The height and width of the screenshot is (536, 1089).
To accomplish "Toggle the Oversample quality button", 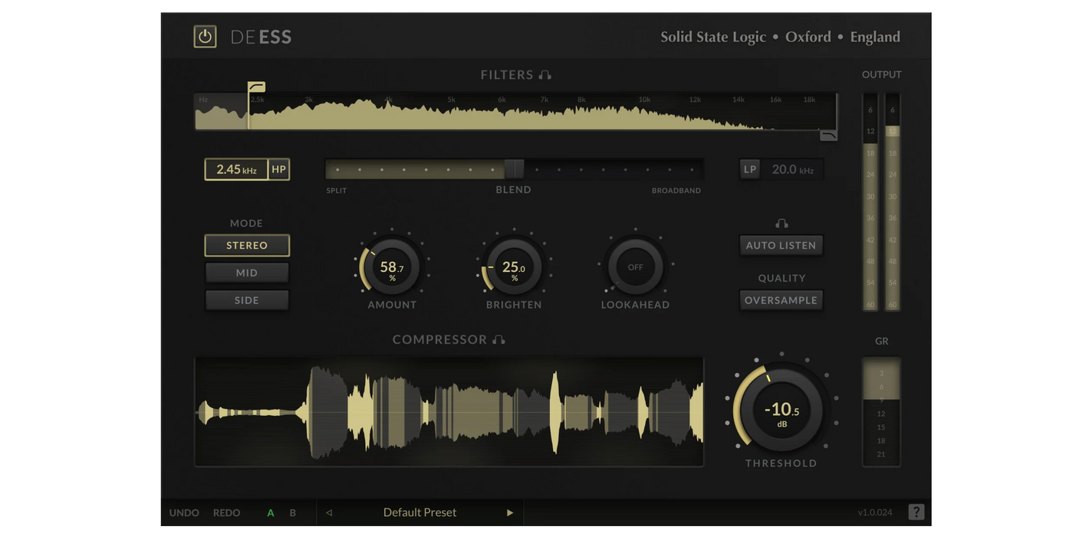I will [x=781, y=300].
